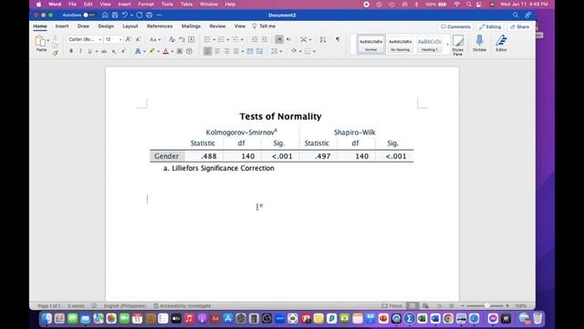Viewport: 584px width, 329px height.
Task: Increase paragraph indent
Action: coord(264,39)
